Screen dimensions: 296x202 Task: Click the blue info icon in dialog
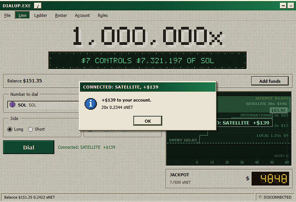91,104
